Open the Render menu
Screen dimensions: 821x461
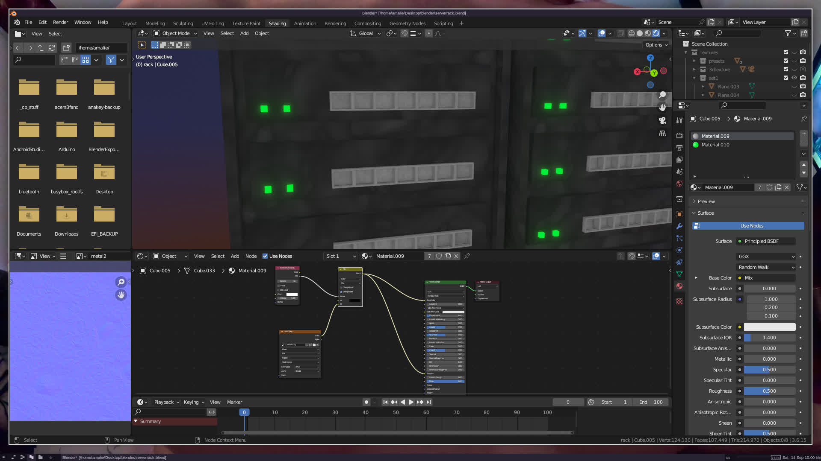(x=60, y=22)
